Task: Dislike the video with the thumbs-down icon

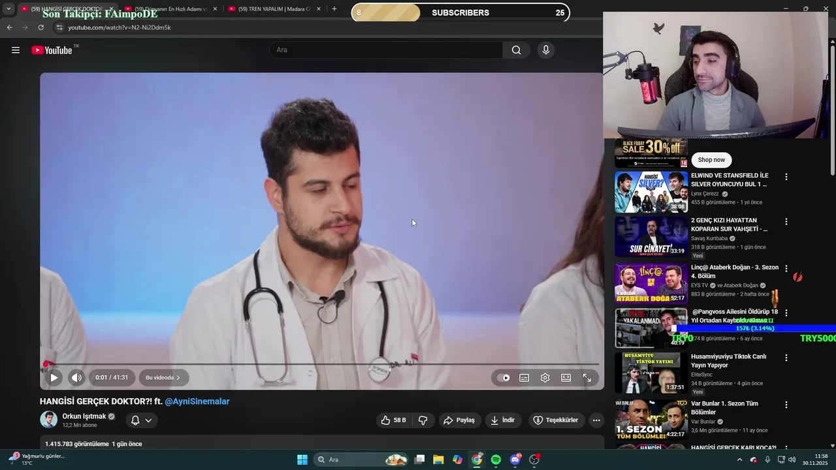Action: point(423,420)
